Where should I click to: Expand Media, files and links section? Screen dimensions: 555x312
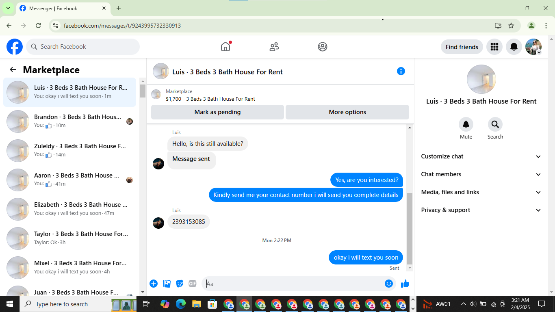coord(481,192)
